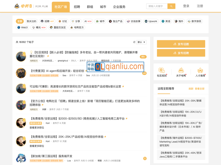Select the Upwork category tag
221x165 pixels.
click(151, 21)
